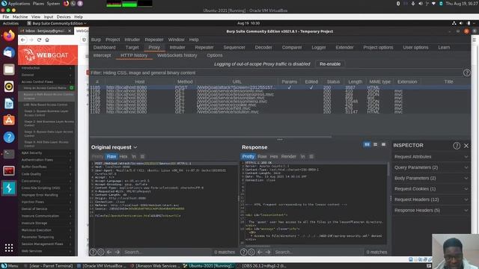Open Thunderbird mail from the dock
The width and height of the screenshot is (479, 269).
tap(9, 53)
